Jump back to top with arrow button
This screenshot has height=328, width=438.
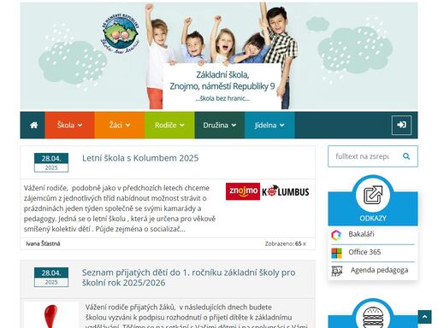[x=424, y=317]
